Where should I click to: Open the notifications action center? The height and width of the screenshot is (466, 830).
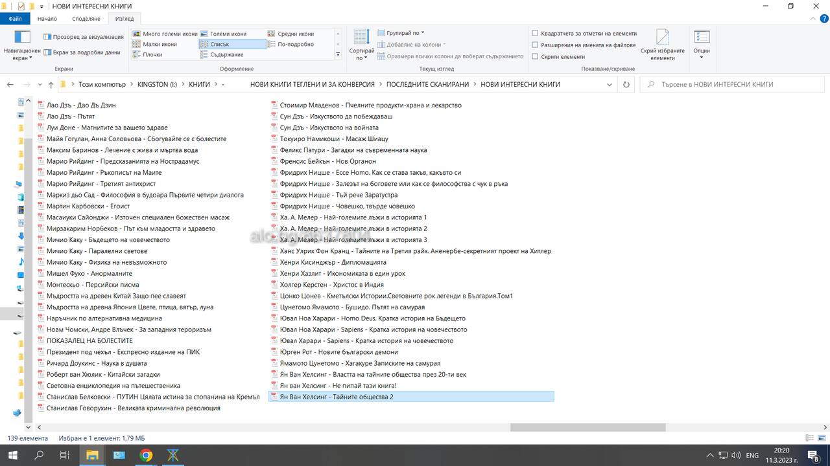pyautogui.click(x=814, y=456)
